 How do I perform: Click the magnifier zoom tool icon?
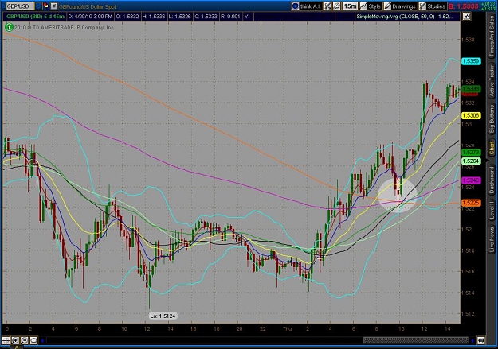point(336,6)
